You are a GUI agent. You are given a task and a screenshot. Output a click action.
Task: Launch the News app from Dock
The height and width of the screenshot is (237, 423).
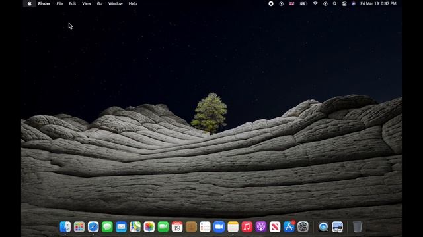tap(275, 226)
